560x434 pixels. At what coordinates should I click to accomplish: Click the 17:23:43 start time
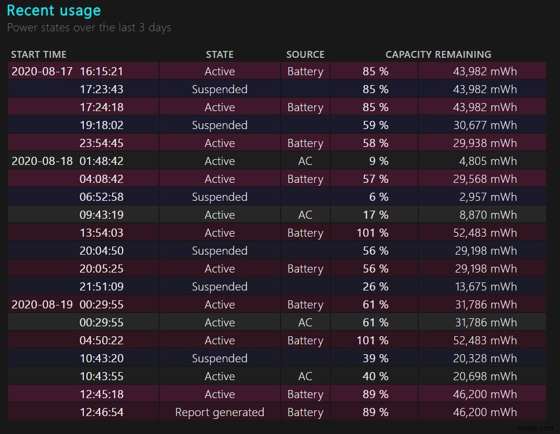click(x=101, y=89)
